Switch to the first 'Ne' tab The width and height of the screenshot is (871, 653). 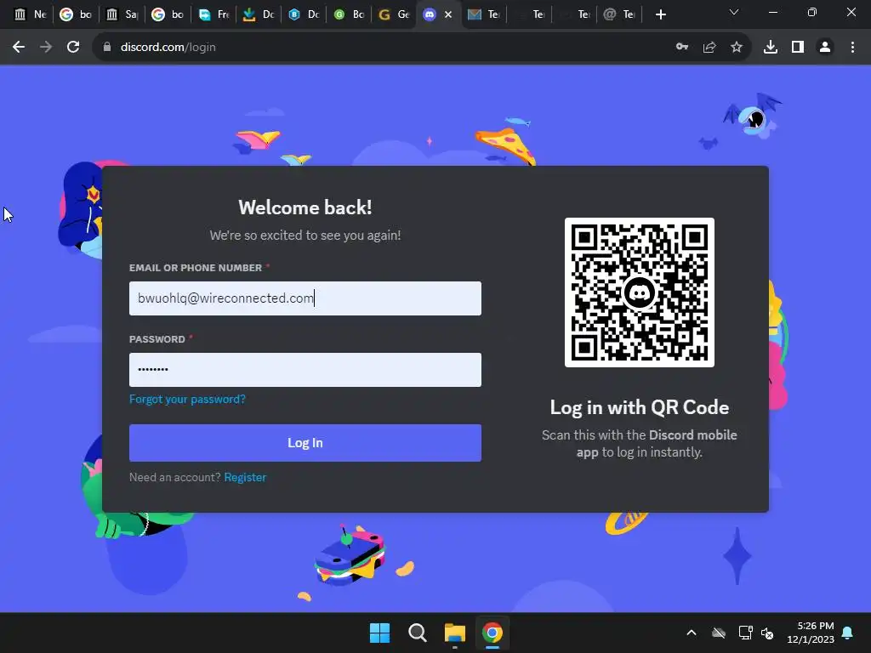point(30,14)
